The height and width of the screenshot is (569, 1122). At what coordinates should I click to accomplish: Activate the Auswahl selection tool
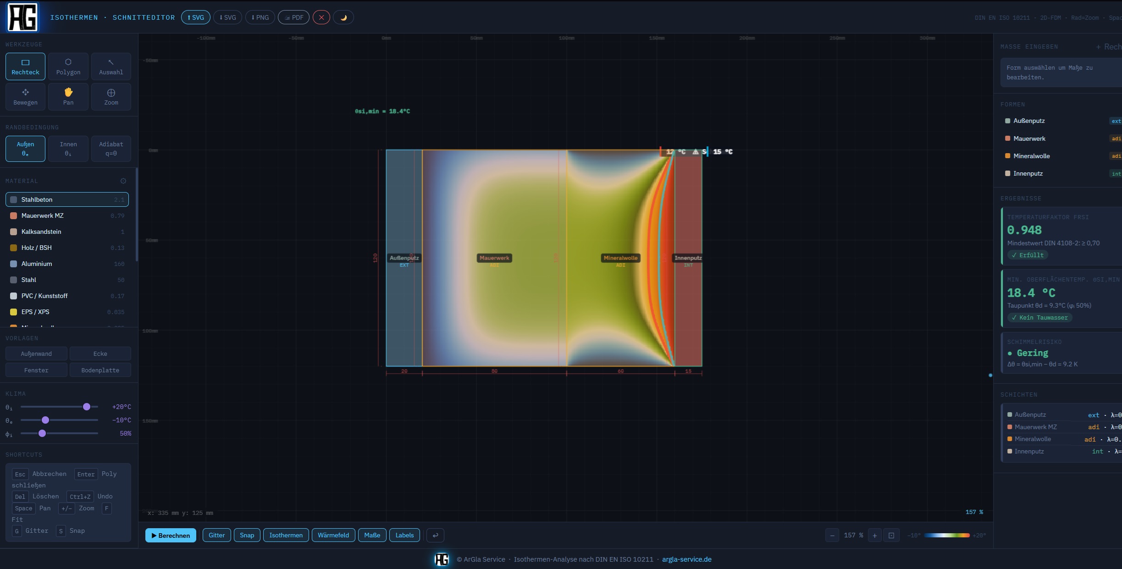coord(111,66)
